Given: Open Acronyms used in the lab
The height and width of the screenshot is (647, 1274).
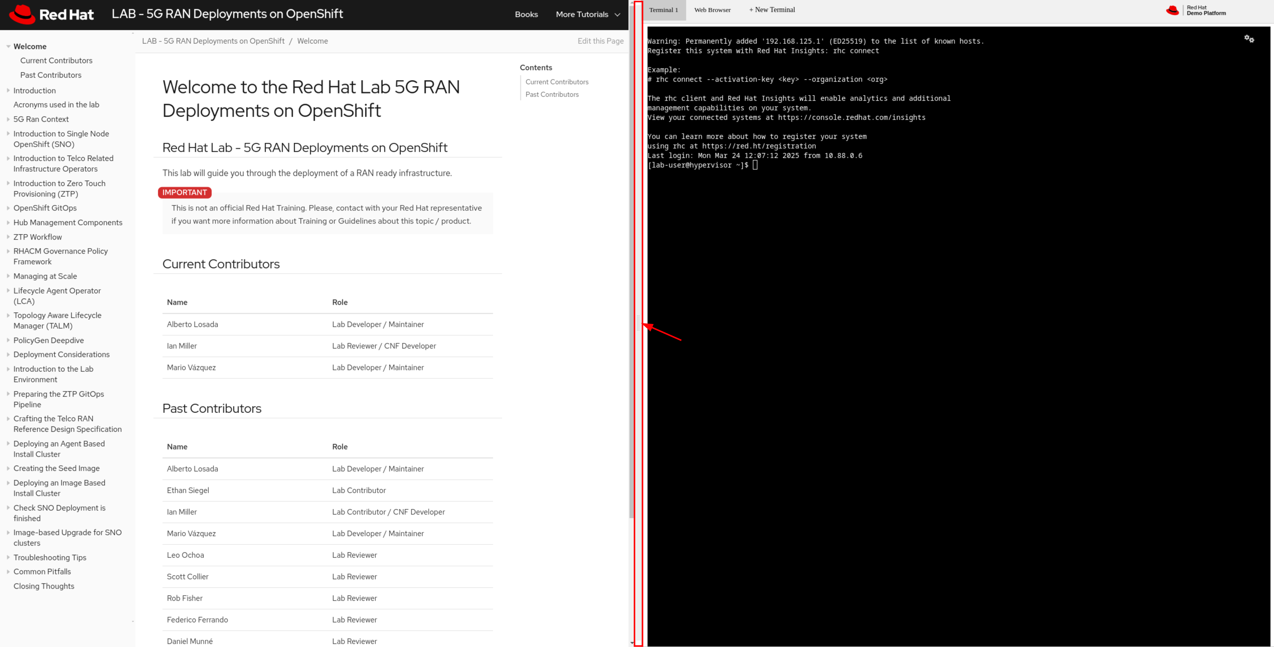Looking at the screenshot, I should coord(57,105).
